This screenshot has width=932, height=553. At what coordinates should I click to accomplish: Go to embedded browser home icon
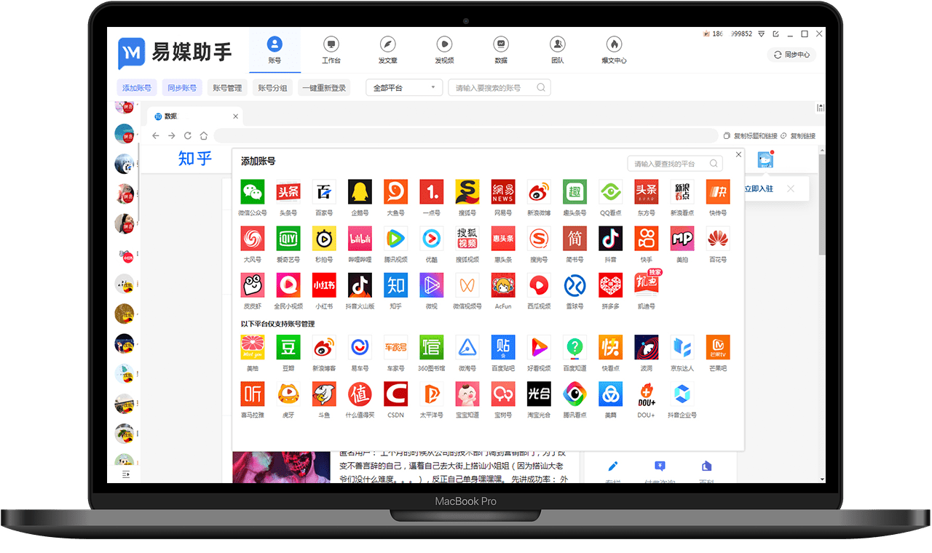click(204, 136)
